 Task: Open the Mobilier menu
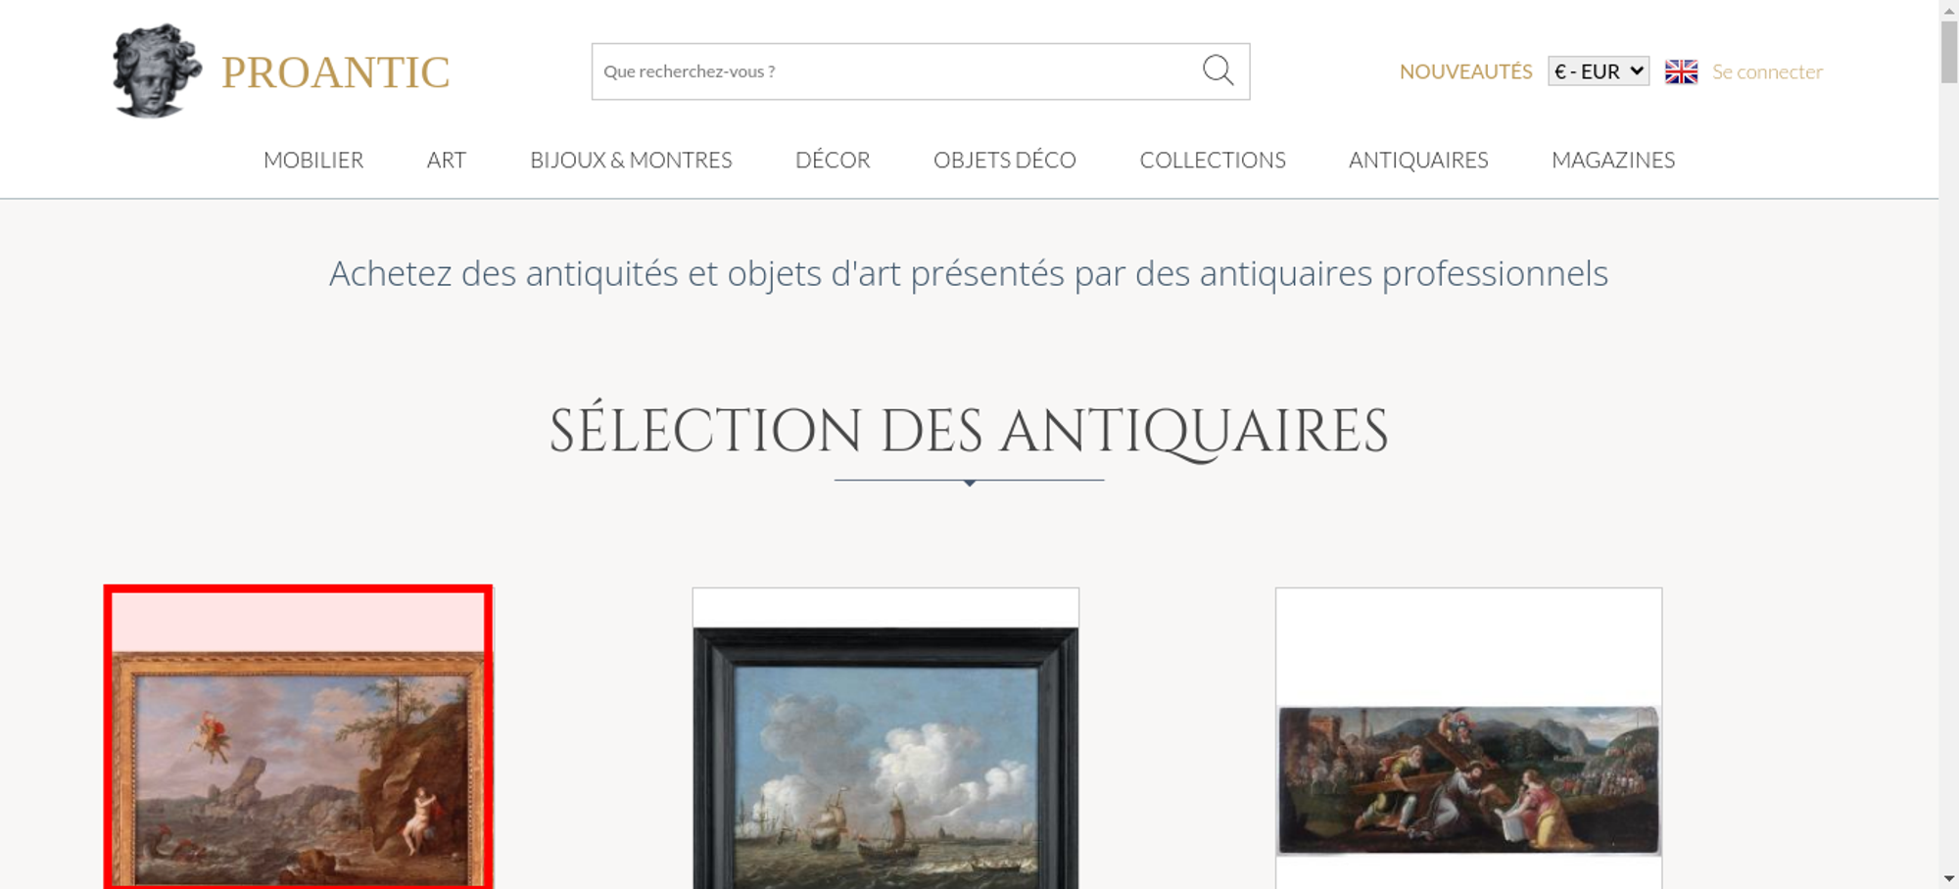[x=313, y=160]
